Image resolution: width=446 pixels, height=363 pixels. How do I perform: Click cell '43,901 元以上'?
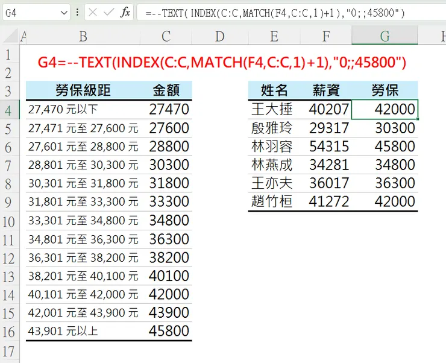pos(83,331)
